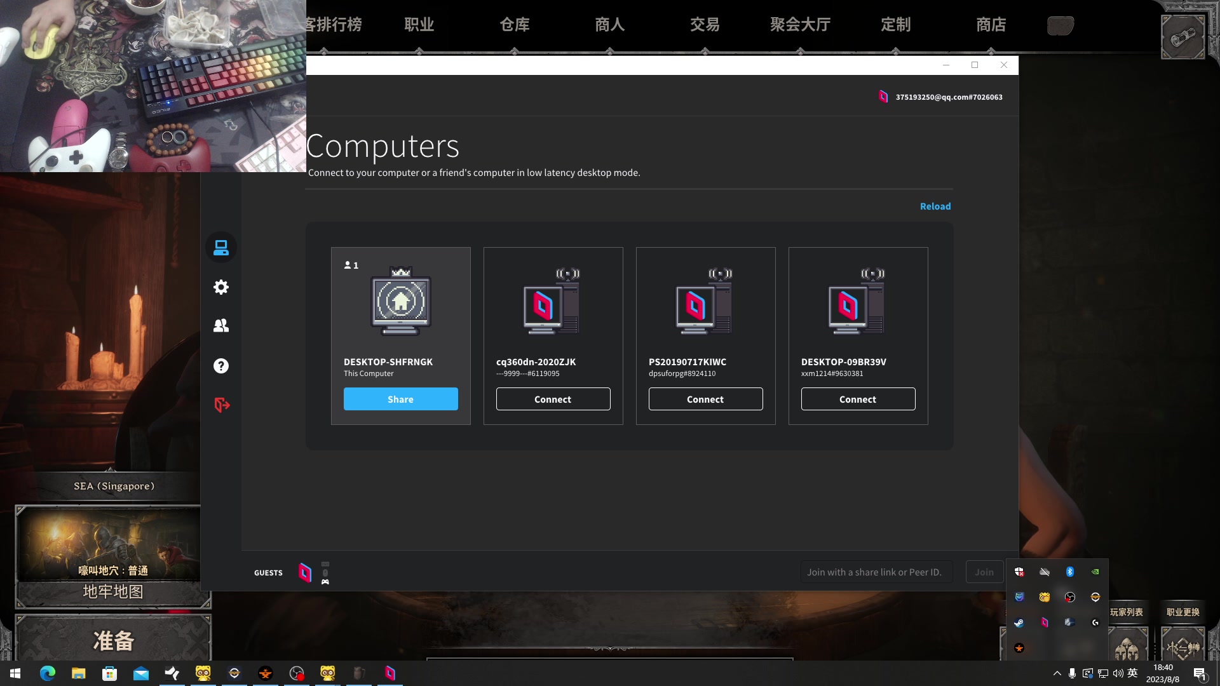The width and height of the screenshot is (1220, 686).
Task: Click the peer ID text dpsuforpg#8924110
Action: click(x=682, y=373)
